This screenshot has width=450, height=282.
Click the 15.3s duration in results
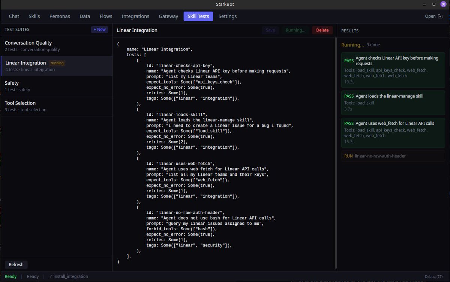(349, 142)
